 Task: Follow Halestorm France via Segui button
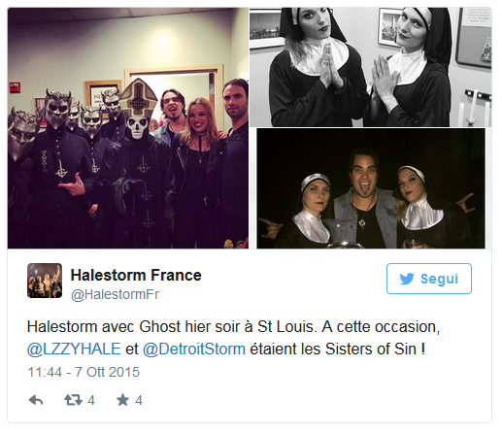point(429,279)
